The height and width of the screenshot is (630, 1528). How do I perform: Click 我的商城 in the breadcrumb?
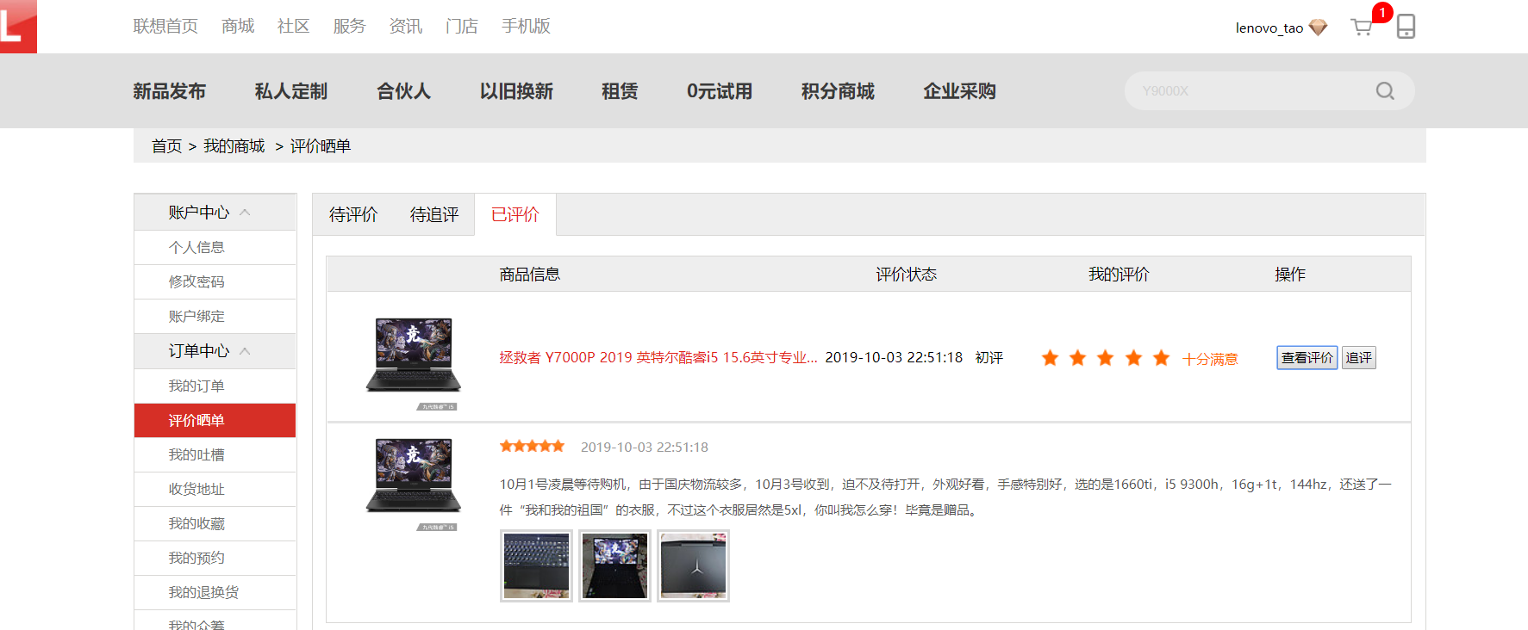tap(234, 146)
